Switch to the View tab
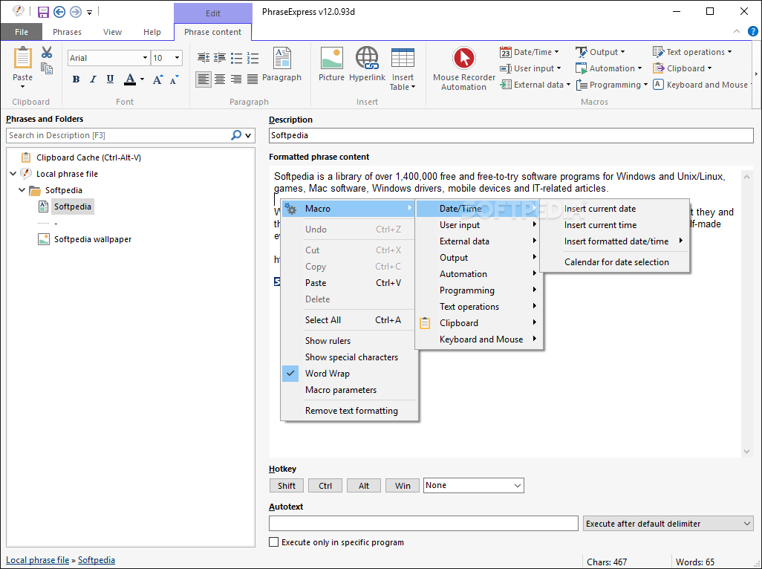The height and width of the screenshot is (569, 762). click(x=112, y=32)
